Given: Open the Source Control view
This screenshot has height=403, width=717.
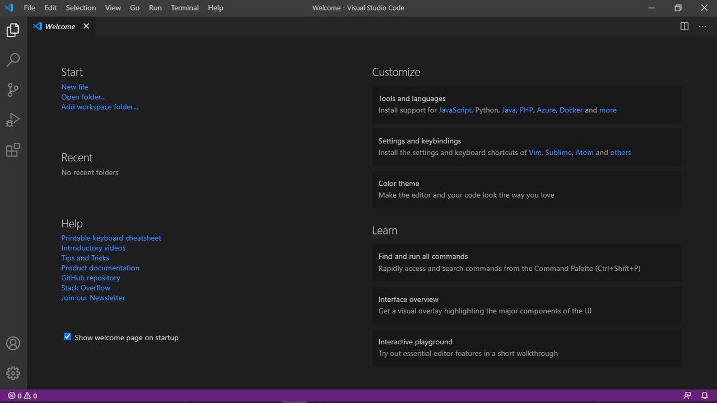Looking at the screenshot, I should click(13, 90).
